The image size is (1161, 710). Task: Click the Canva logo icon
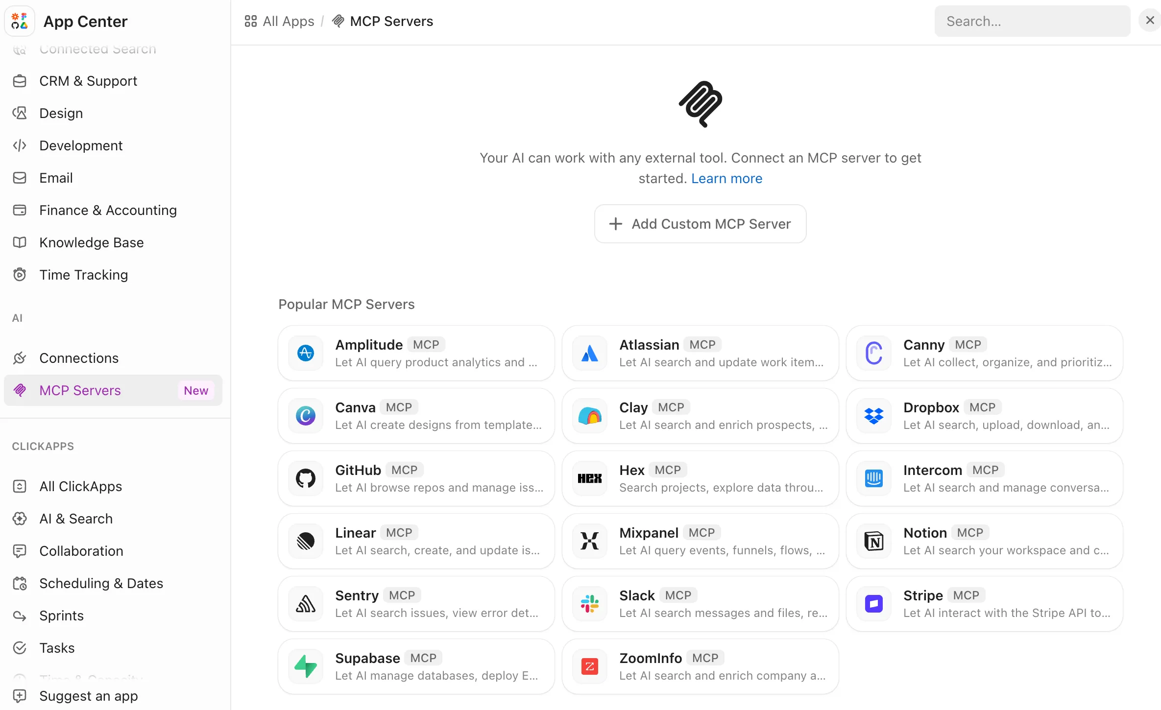(x=306, y=416)
